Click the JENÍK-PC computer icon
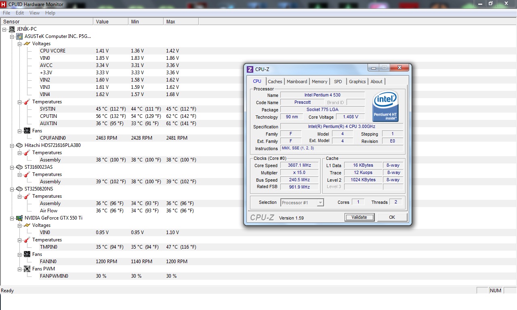 pos(12,29)
